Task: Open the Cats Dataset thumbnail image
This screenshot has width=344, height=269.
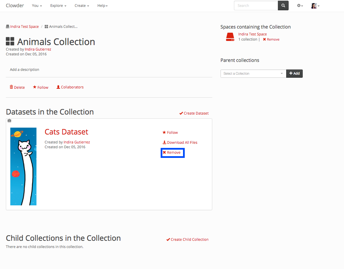Action: tap(23, 166)
